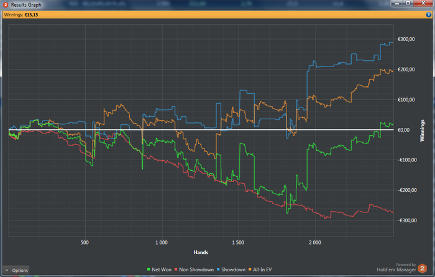The width and height of the screenshot is (435, 277).
Task: Click the red app icon in title bar
Action: click(x=5, y=5)
